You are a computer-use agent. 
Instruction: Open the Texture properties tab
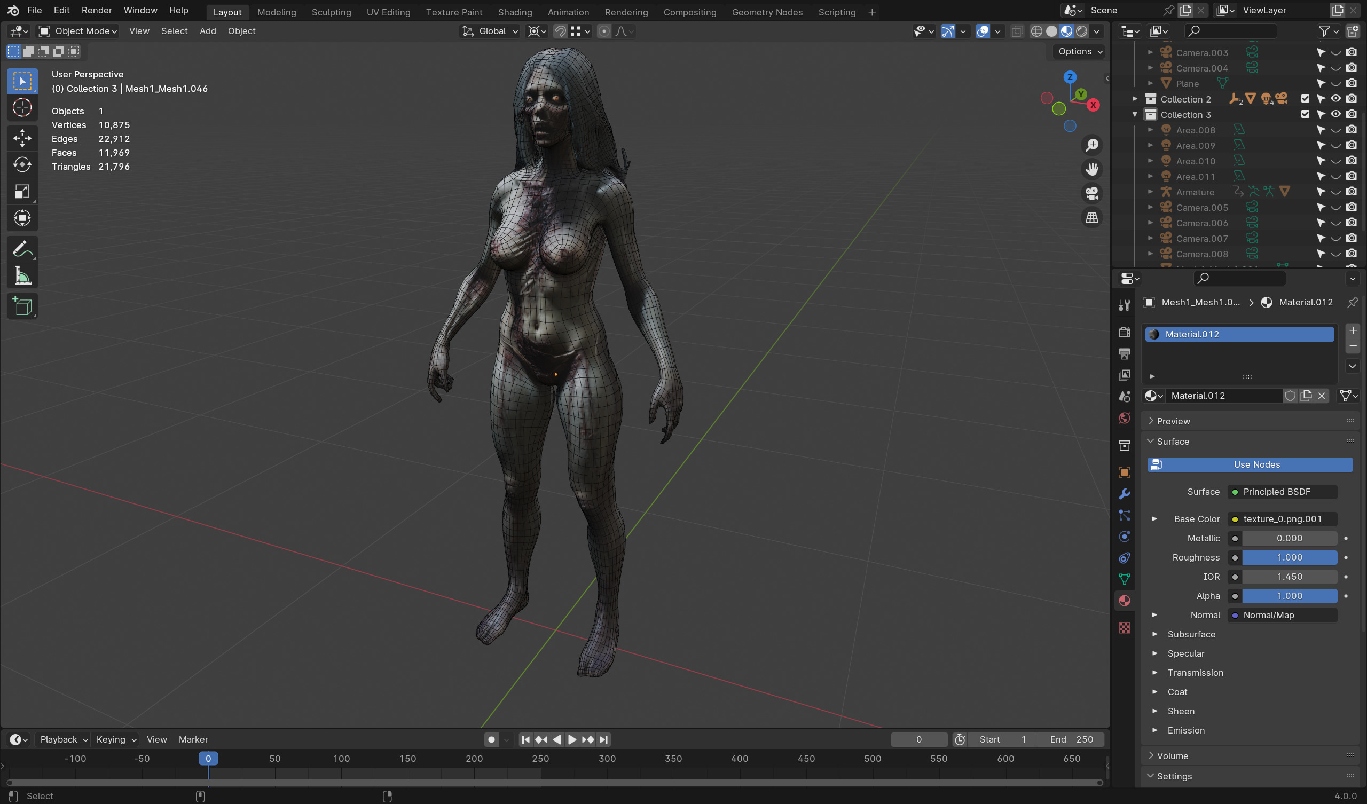(1124, 628)
